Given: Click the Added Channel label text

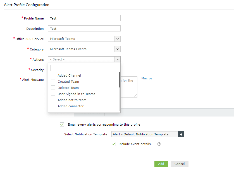Looking at the screenshot, I should 69,75.
